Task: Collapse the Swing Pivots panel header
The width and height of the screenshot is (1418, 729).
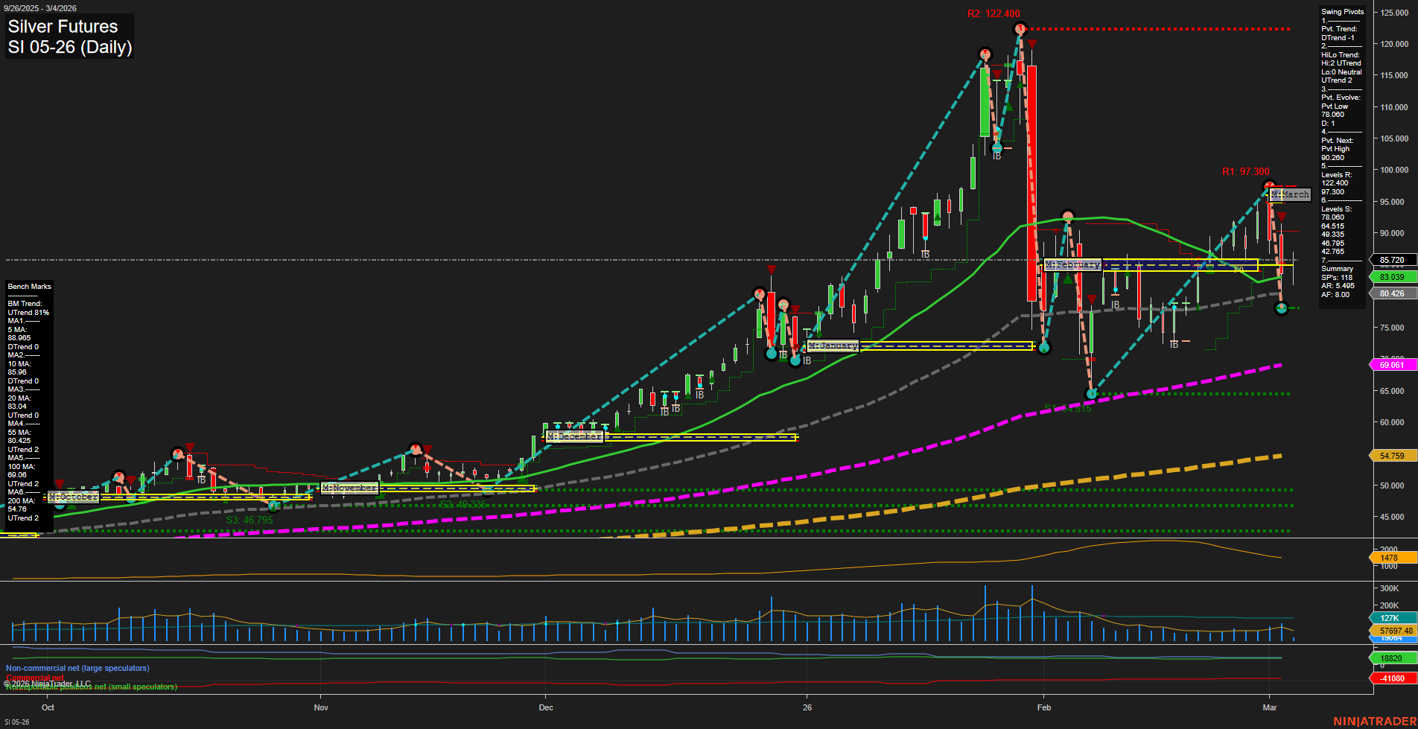Action: (x=1342, y=11)
